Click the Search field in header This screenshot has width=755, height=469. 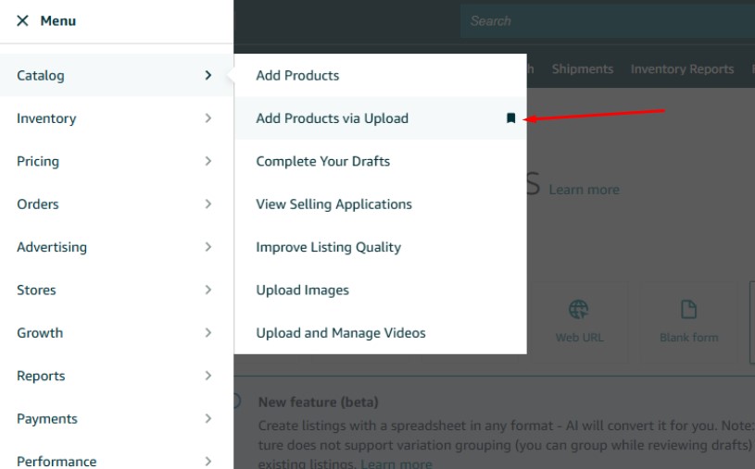[x=608, y=21]
